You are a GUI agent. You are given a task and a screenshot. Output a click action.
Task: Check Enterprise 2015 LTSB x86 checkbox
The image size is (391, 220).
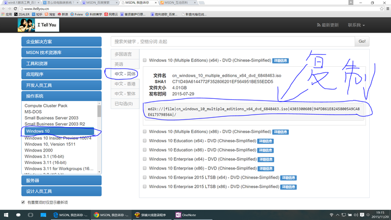(x=144, y=186)
